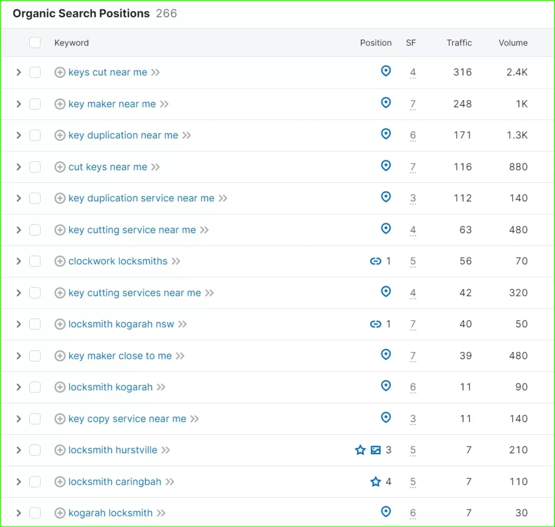Click the link icon in 'clockwork locksmiths' row
The image size is (555, 527).
[x=376, y=261]
